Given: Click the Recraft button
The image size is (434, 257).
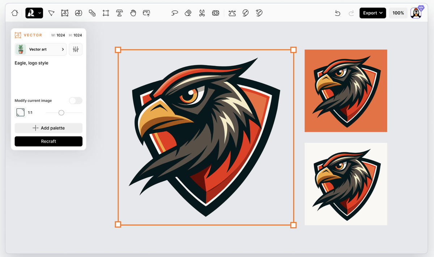Looking at the screenshot, I should 48,141.
